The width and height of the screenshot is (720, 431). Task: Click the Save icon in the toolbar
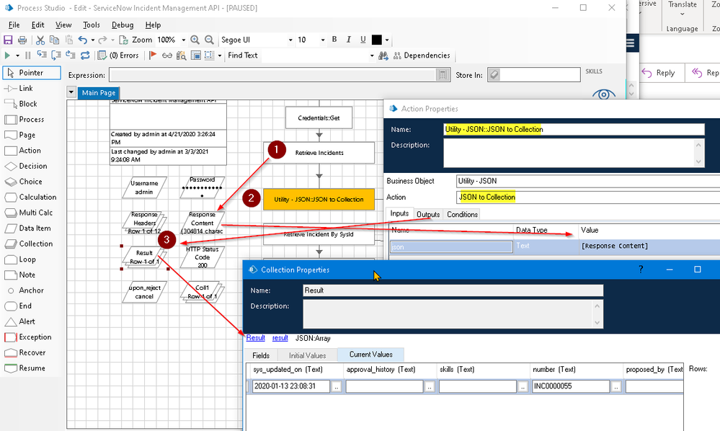click(x=9, y=40)
